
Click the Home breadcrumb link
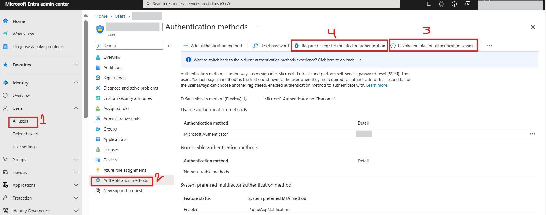pos(102,16)
